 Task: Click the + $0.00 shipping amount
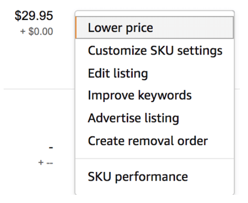coord(36,31)
